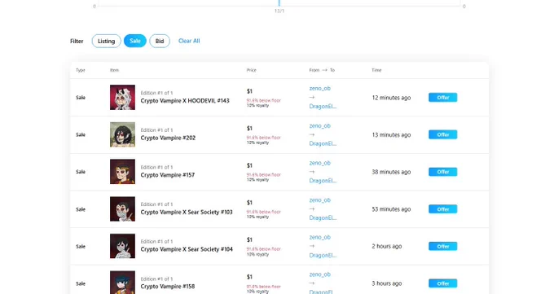Click Offer button for Crypto Vampire #157
Image resolution: width=554 pixels, height=294 pixels.
coord(442,172)
